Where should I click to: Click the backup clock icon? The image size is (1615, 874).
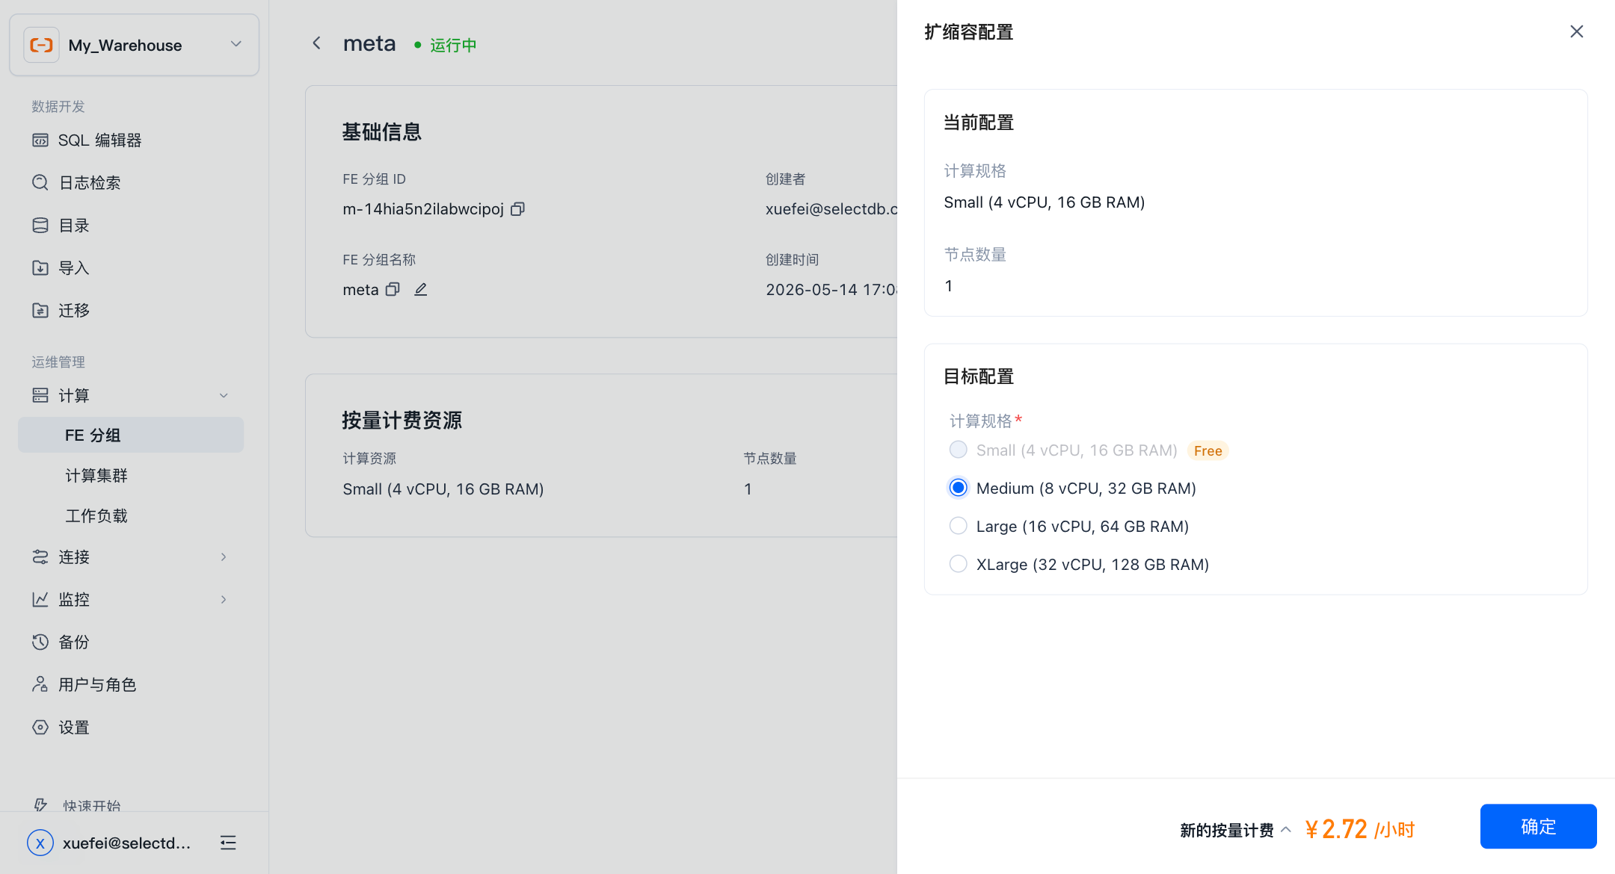tap(40, 642)
